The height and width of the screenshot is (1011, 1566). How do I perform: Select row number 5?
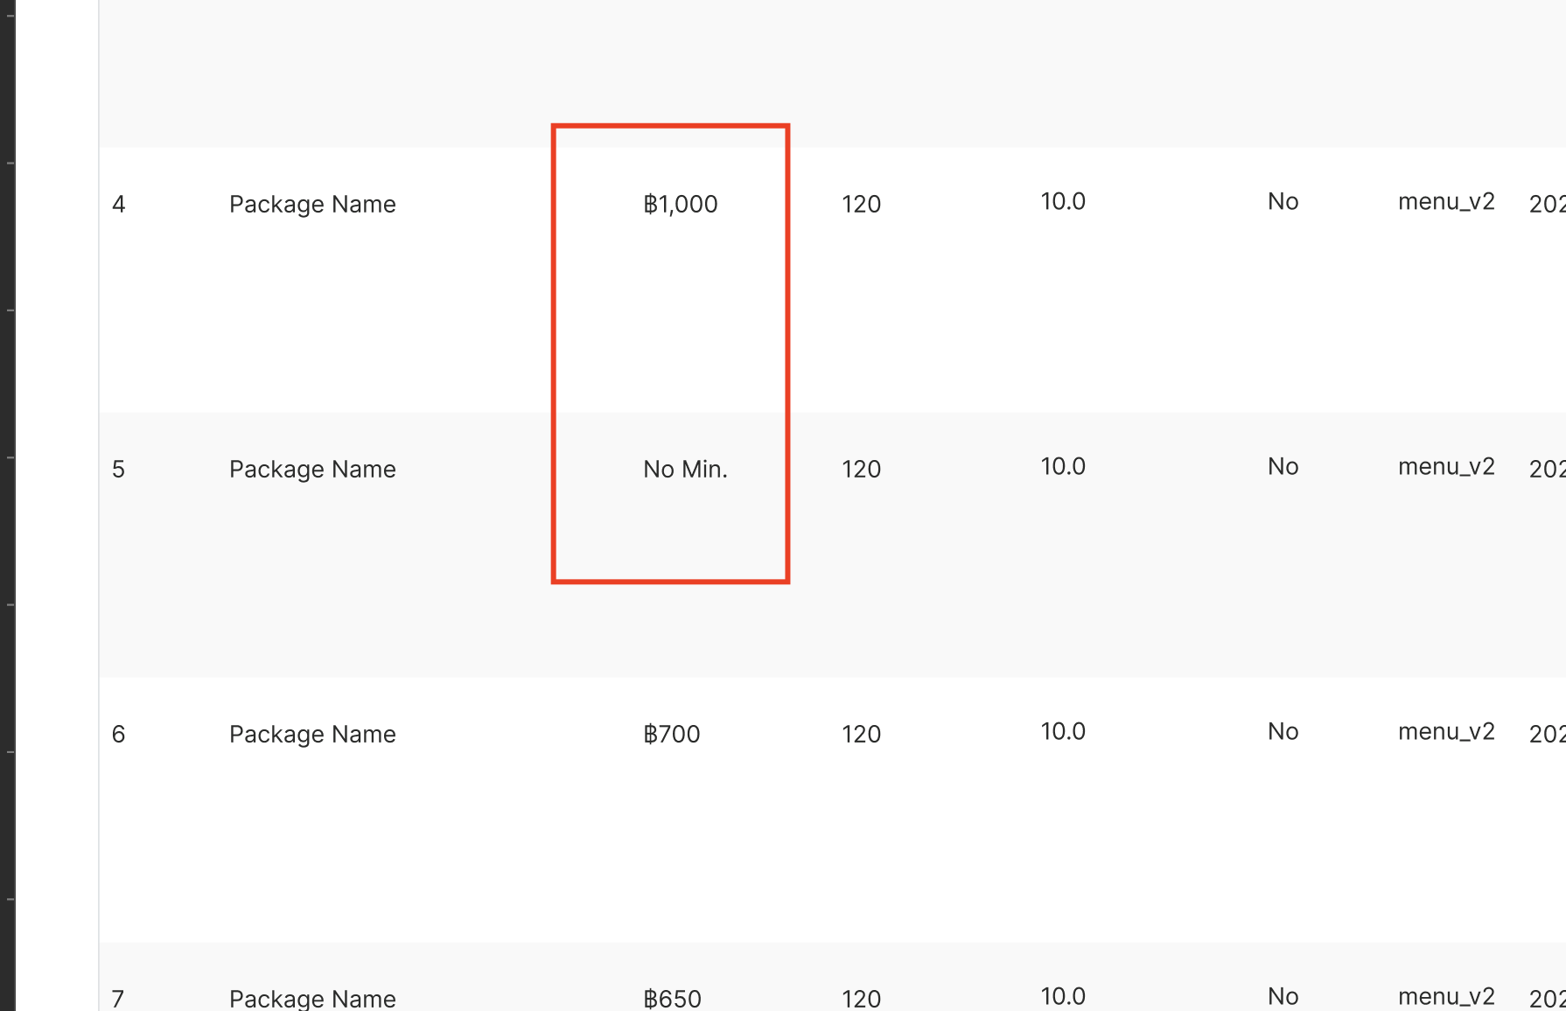(119, 469)
